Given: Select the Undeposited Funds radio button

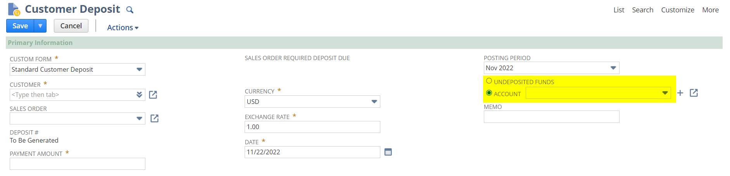Looking at the screenshot, I should (489, 81).
